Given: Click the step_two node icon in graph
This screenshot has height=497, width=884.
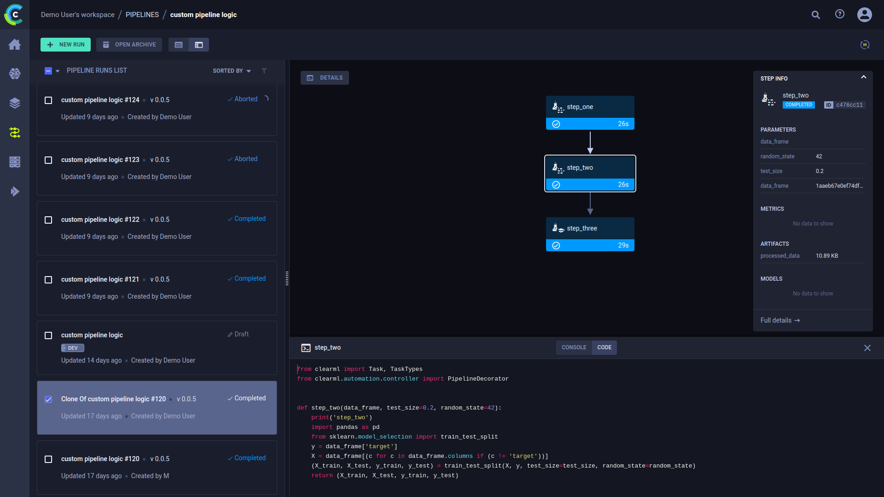Looking at the screenshot, I should tap(558, 168).
